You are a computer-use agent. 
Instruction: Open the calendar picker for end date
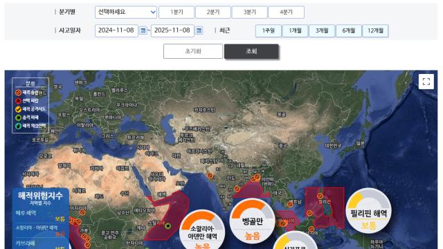tap(199, 30)
